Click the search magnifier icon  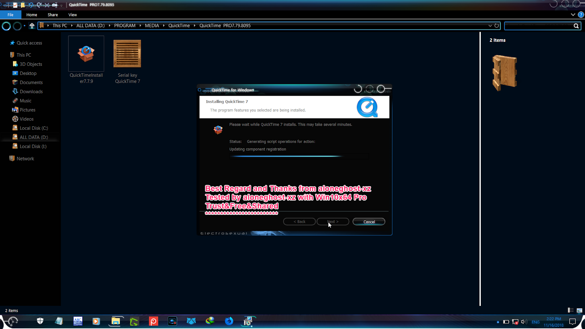pyautogui.click(x=576, y=26)
